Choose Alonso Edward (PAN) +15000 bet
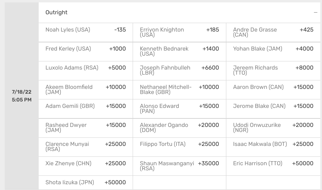 click(179, 109)
